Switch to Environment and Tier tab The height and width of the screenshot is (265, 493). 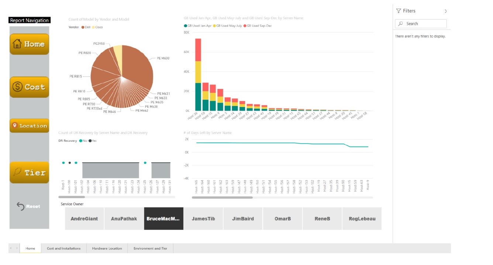tap(150, 248)
